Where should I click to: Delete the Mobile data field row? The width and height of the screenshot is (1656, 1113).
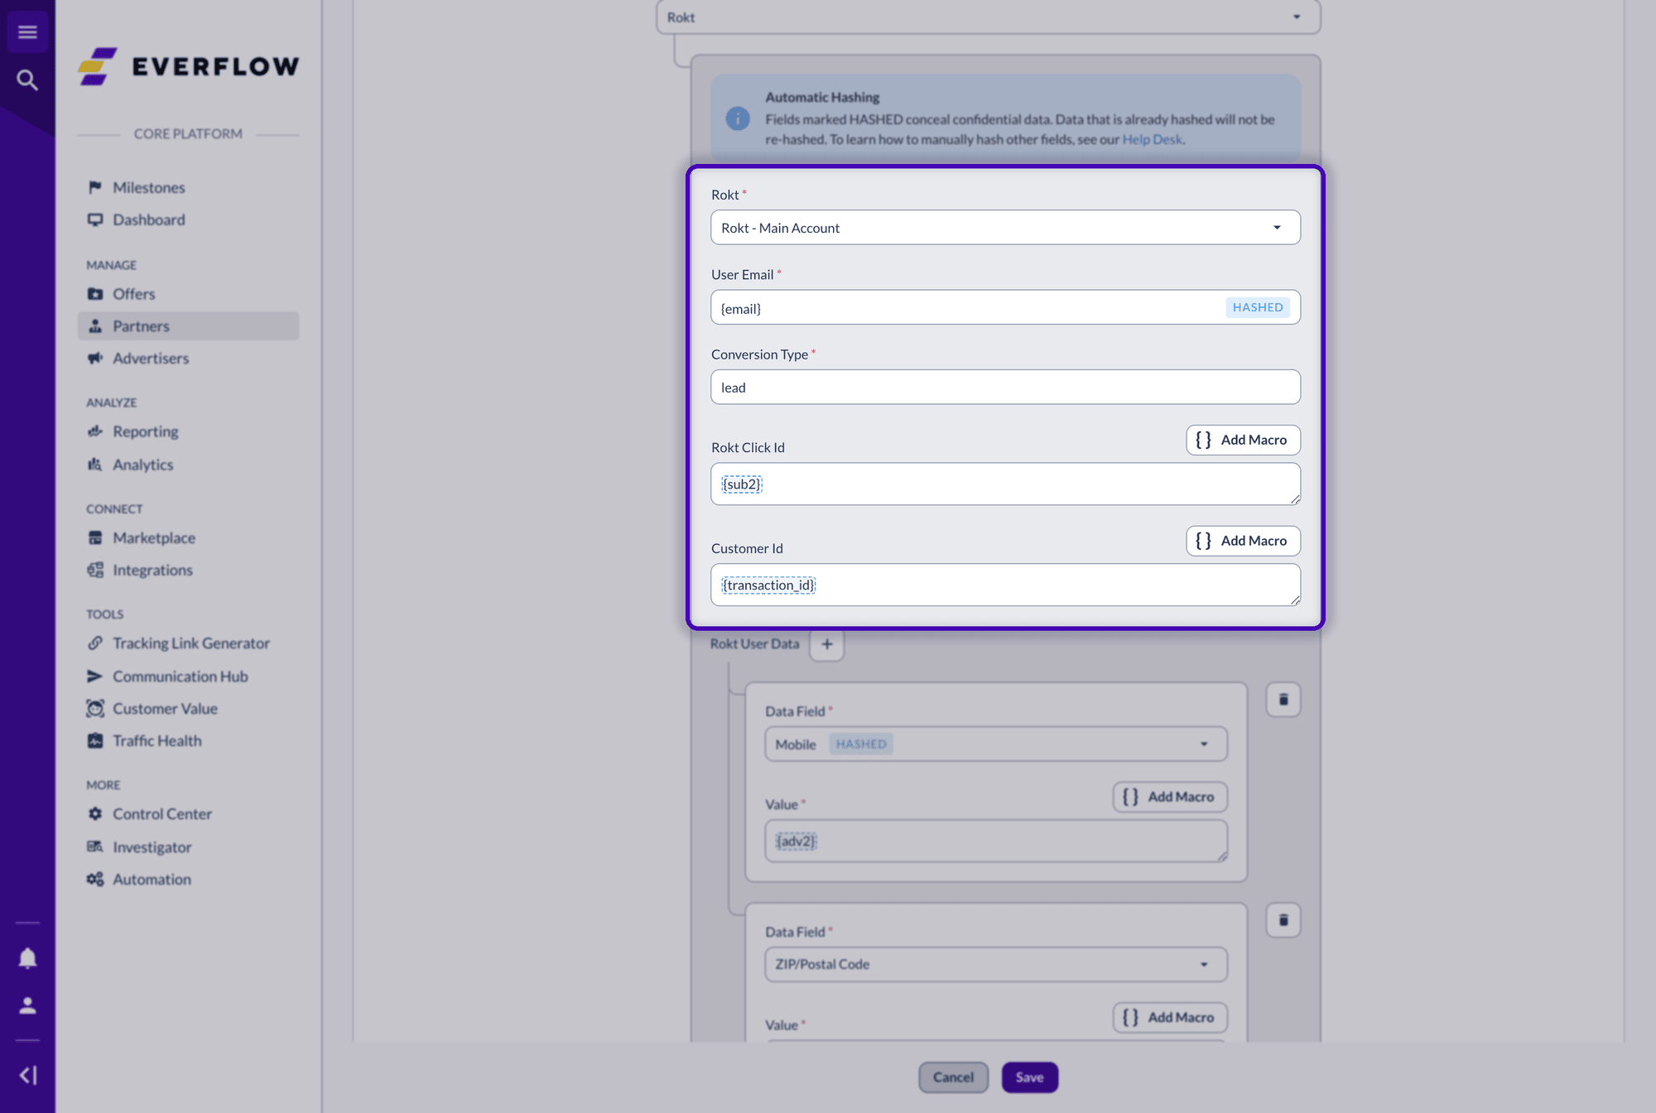point(1283,700)
